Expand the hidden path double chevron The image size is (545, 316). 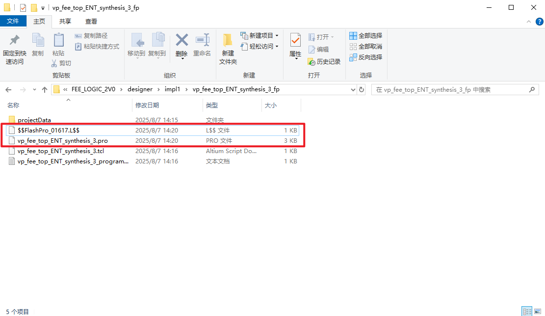[65, 90]
